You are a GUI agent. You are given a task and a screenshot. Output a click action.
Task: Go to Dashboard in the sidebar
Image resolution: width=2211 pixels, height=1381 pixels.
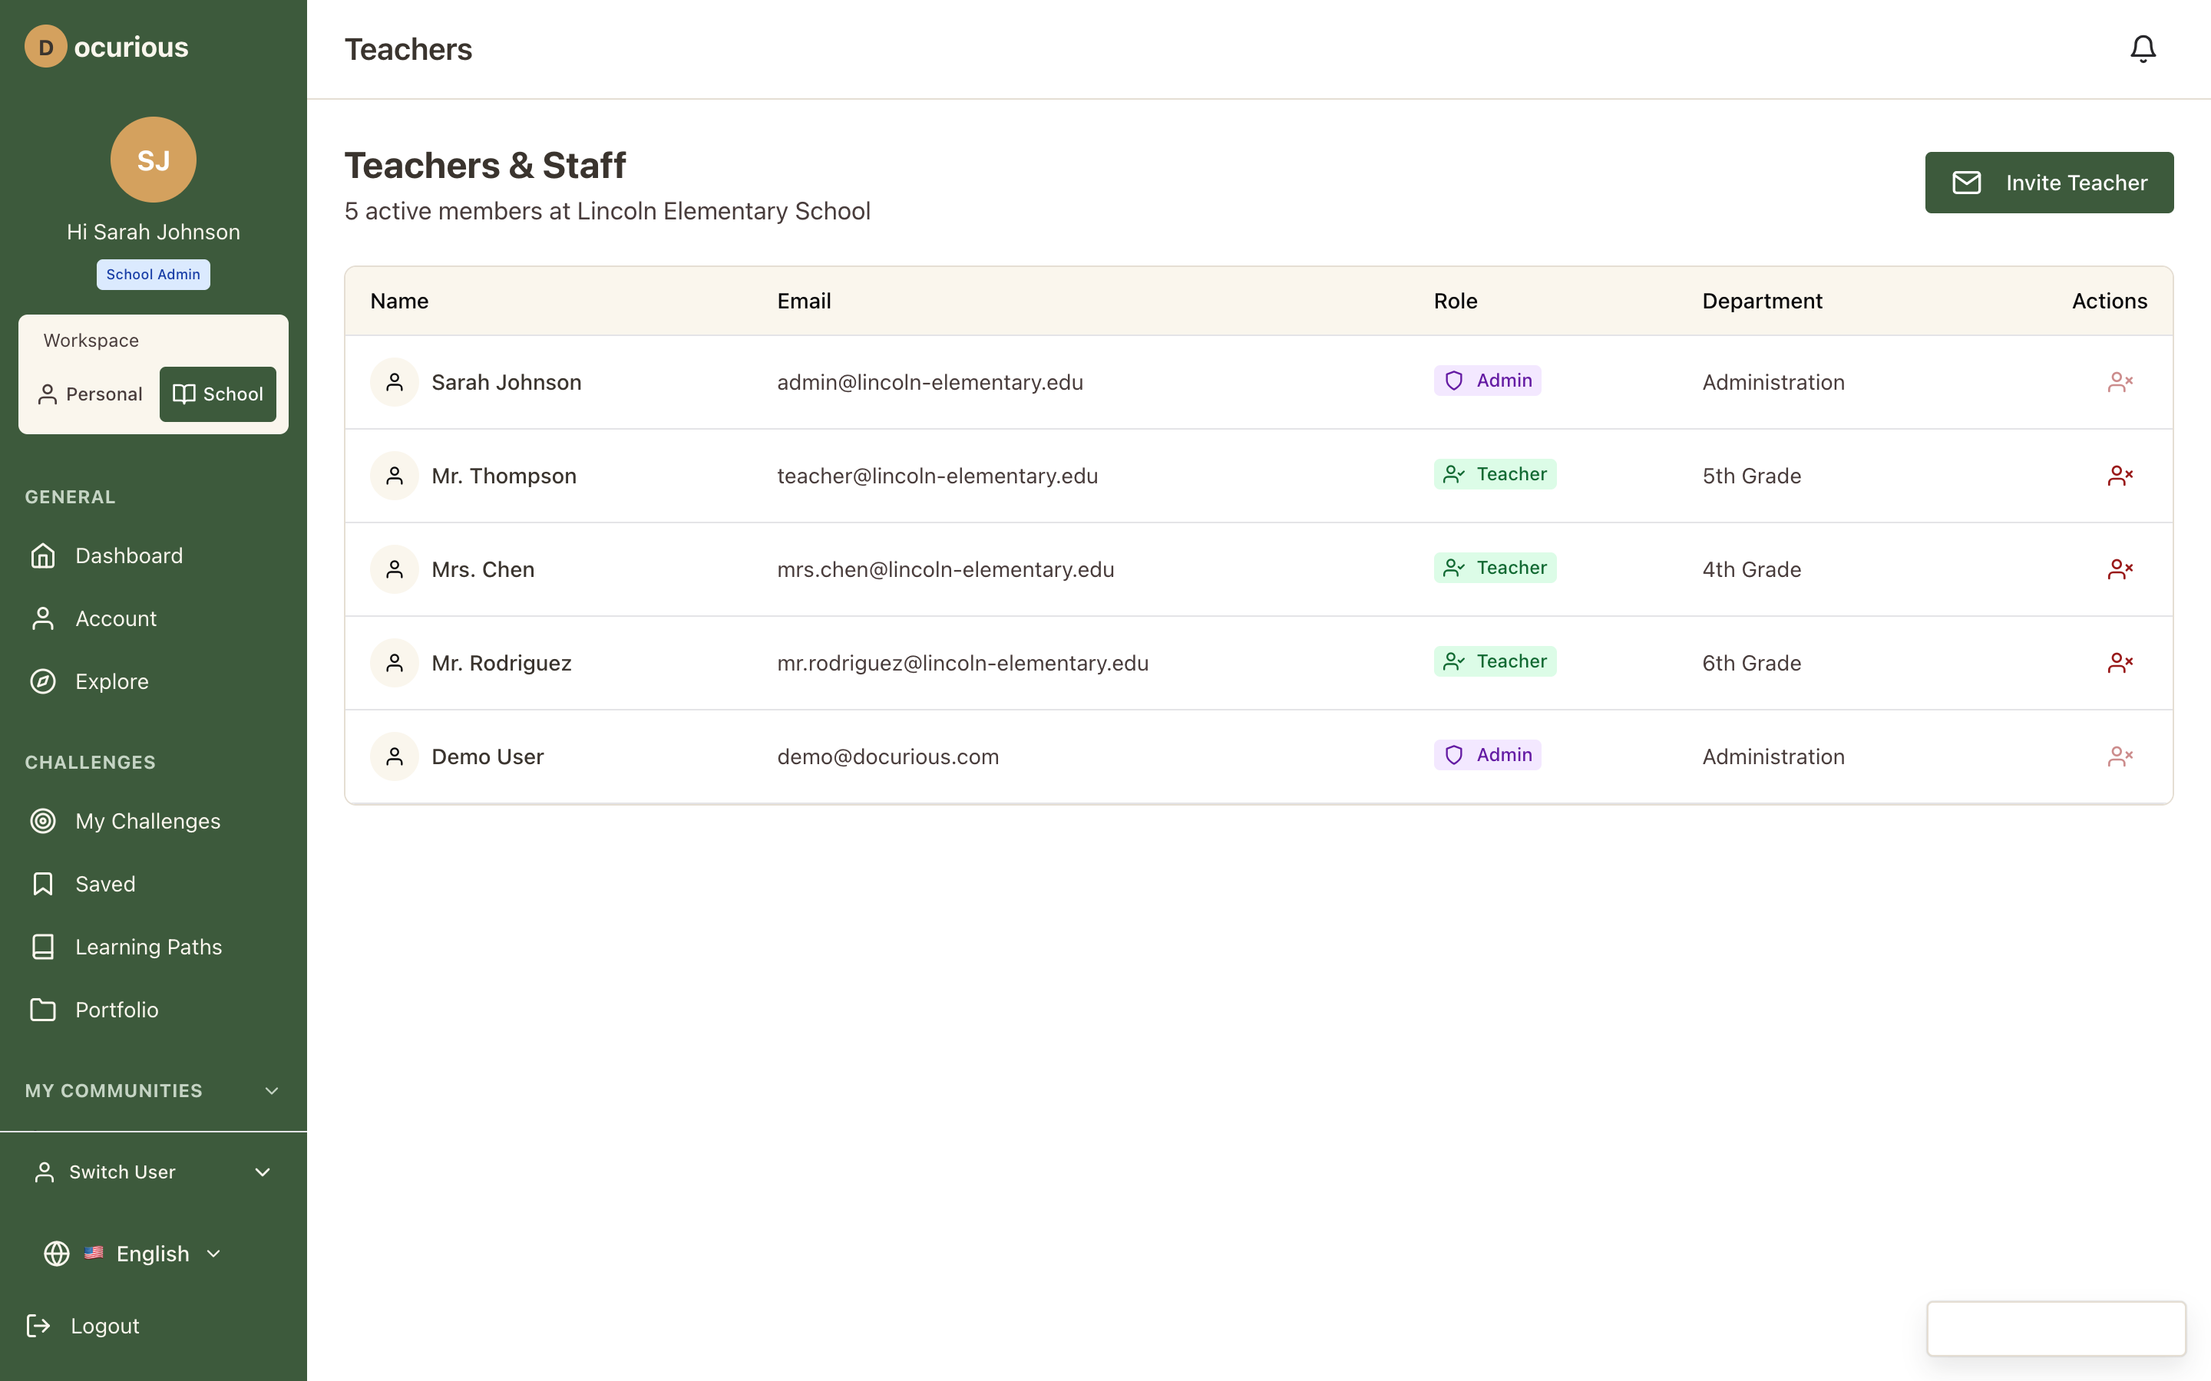coord(129,555)
